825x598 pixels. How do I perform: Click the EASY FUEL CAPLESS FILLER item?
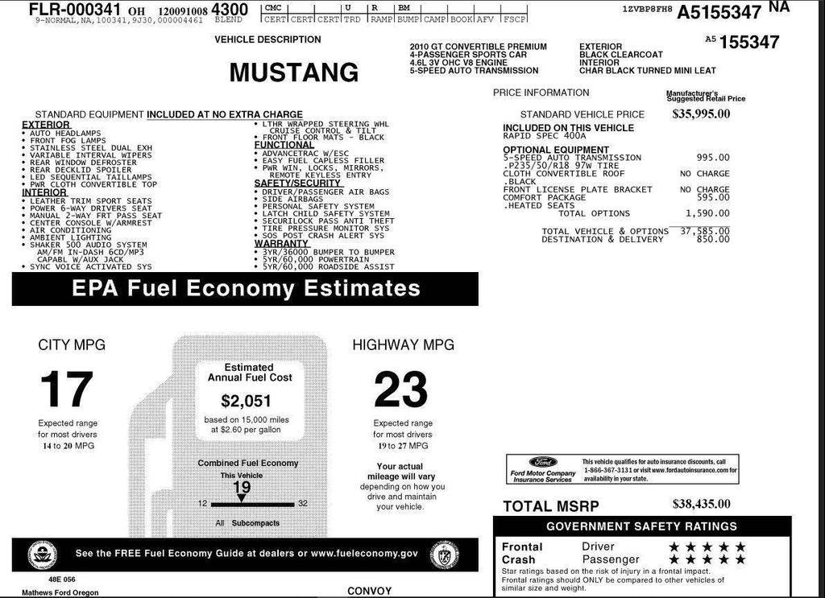[x=323, y=160]
